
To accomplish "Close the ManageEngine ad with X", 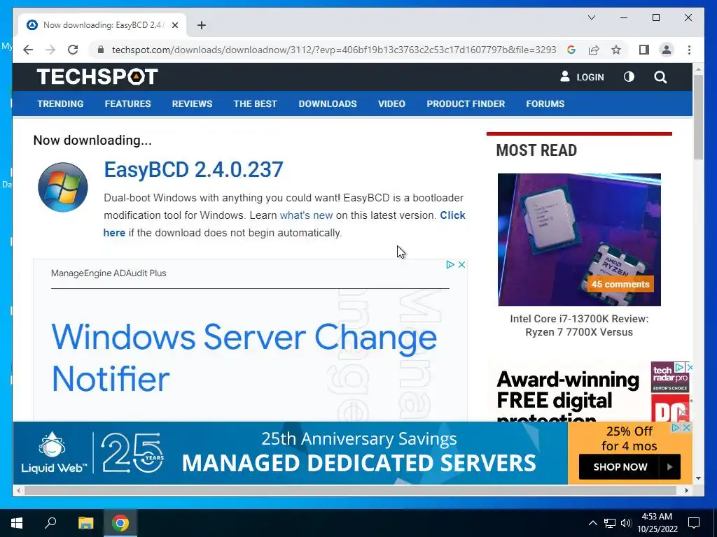I will pyautogui.click(x=461, y=264).
